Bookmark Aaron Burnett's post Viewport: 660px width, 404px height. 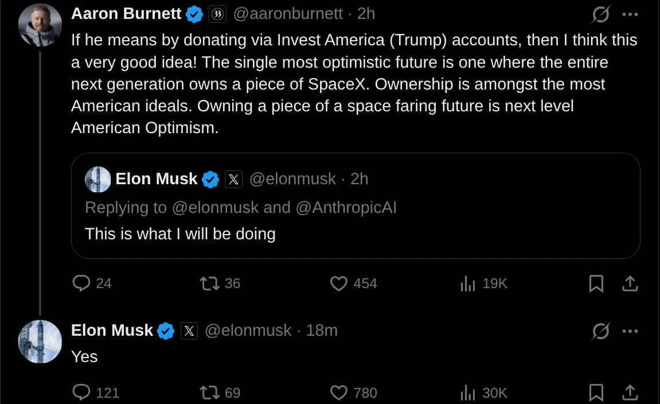(596, 283)
